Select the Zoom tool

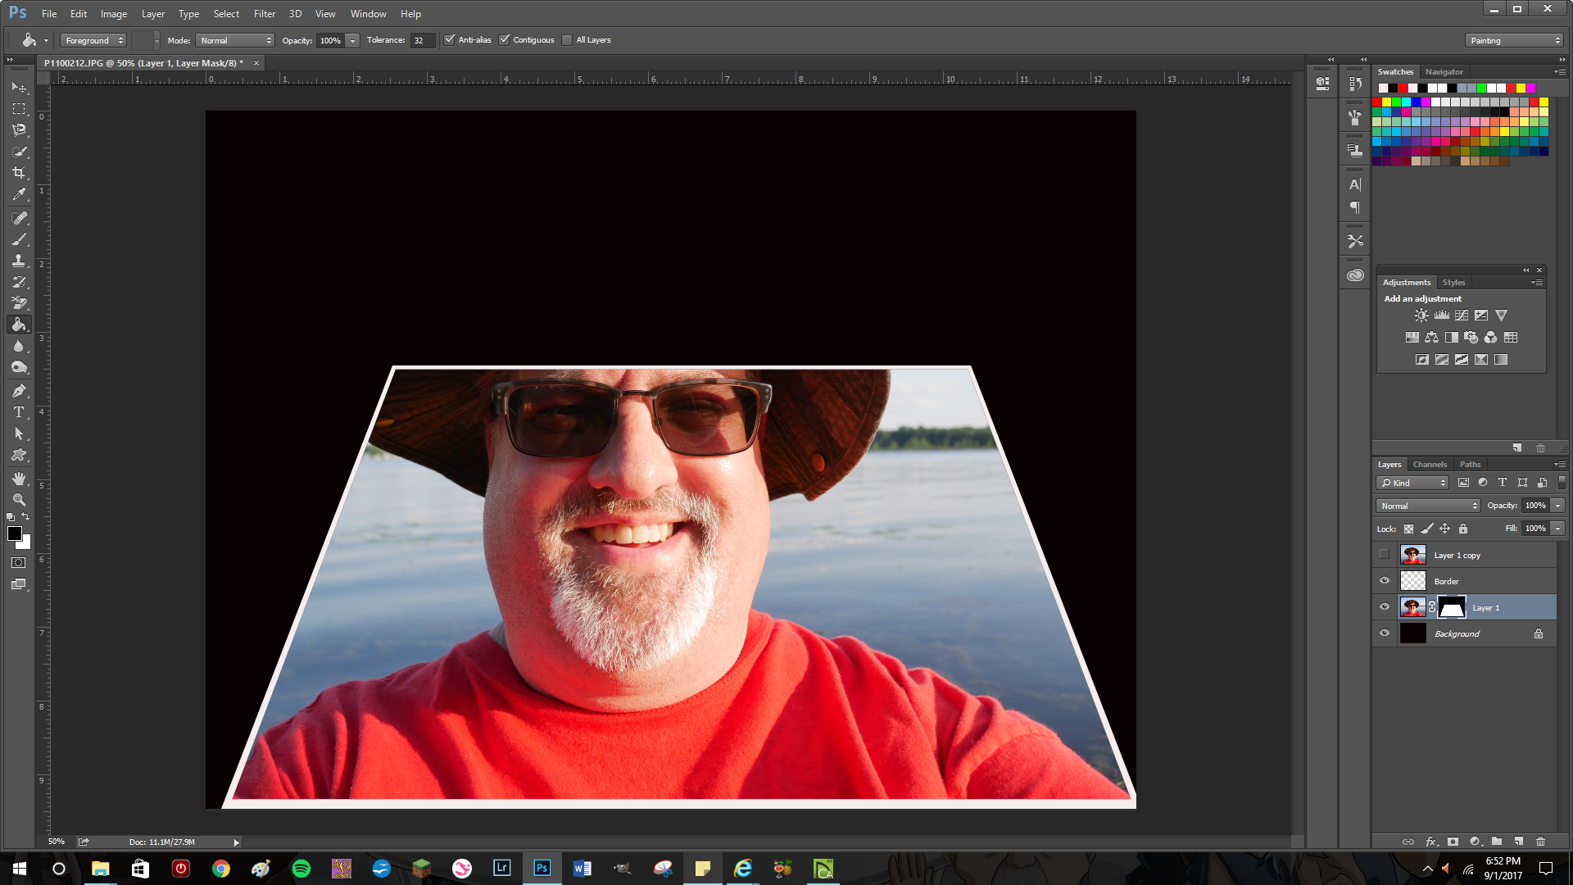19,500
